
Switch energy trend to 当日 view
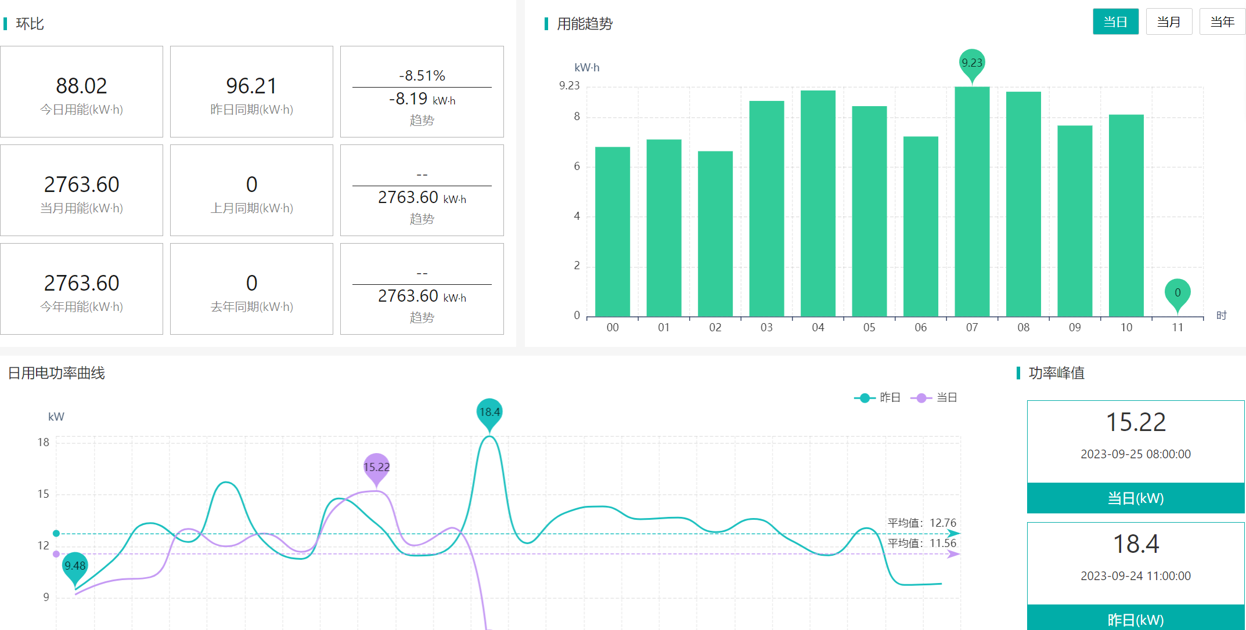pos(1115,22)
